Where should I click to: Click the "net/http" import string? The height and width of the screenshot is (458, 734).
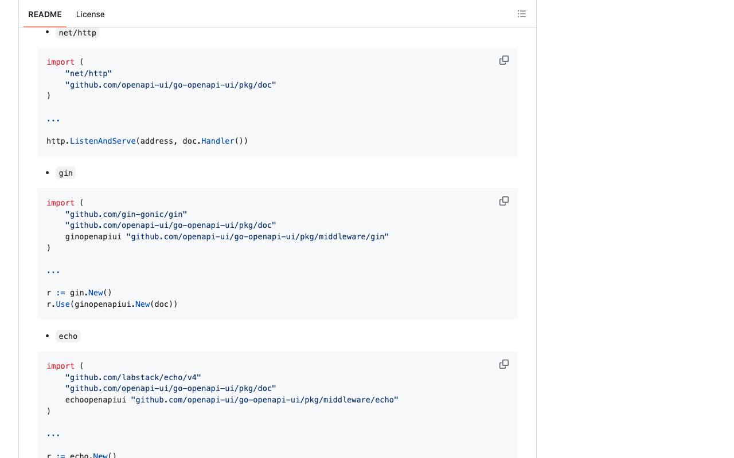pos(88,73)
